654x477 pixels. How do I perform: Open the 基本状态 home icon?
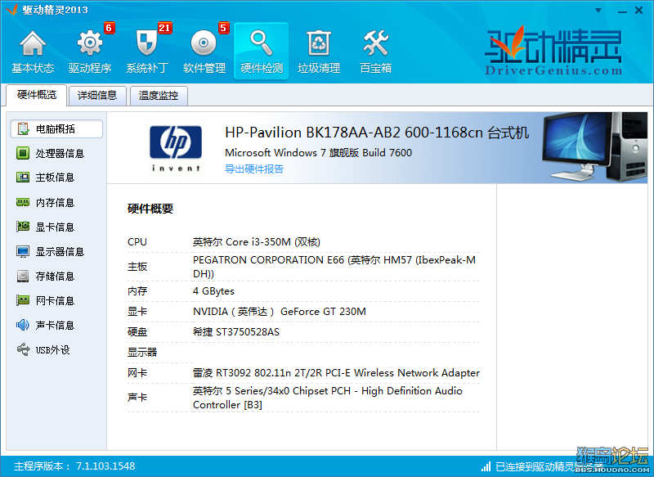coord(33,43)
